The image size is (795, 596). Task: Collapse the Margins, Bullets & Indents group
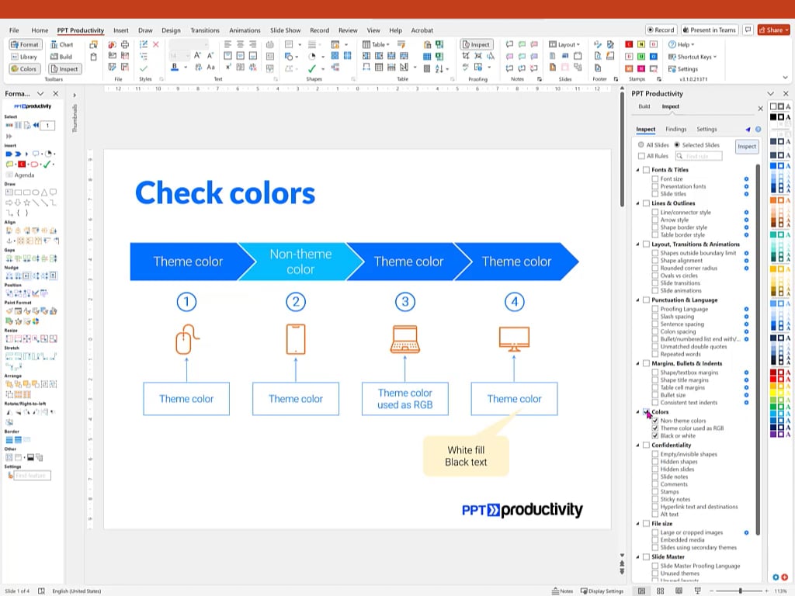(637, 363)
